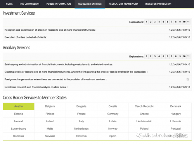Show explanation 2 under Investment Services
This screenshot has height=144, width=194.
coord(151,22)
